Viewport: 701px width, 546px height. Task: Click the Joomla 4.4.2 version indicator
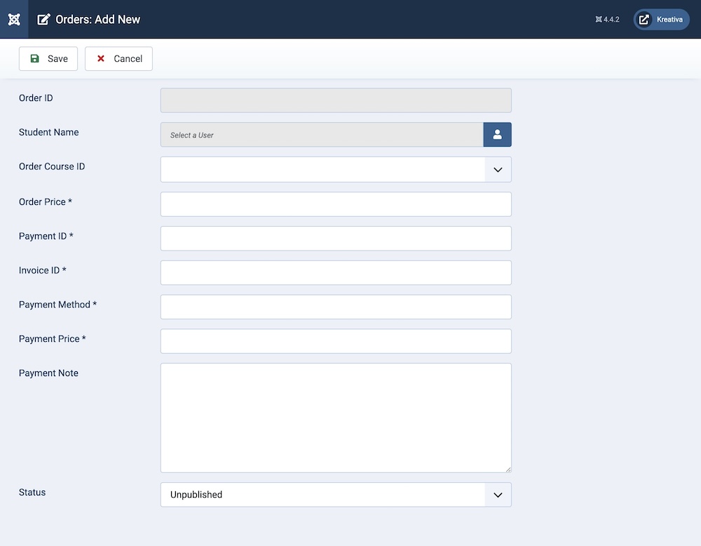(607, 20)
